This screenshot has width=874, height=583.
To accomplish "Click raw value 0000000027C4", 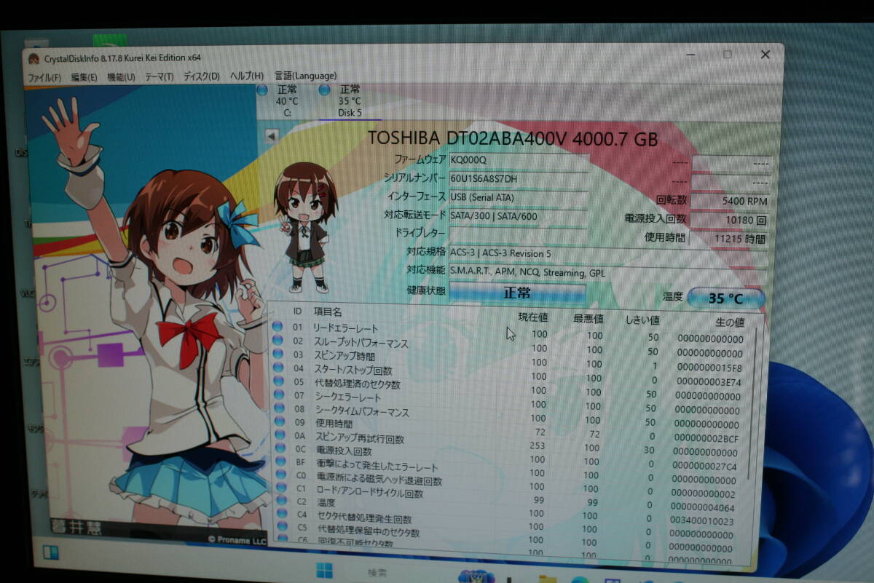I will (704, 467).
